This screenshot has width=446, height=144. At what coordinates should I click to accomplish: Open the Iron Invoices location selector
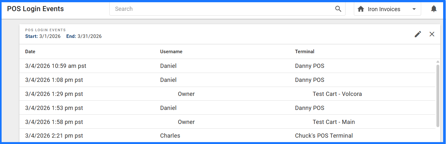(387, 9)
